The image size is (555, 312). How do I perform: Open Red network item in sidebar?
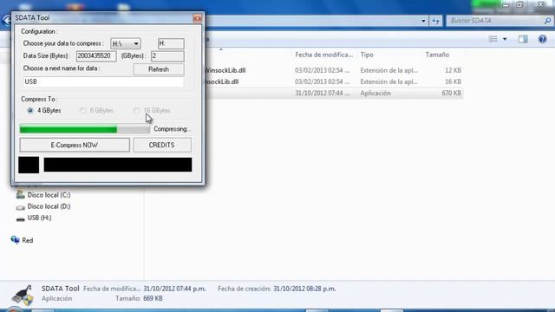(x=28, y=240)
